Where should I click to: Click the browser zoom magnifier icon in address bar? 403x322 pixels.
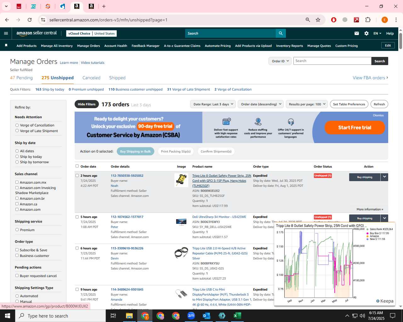[308, 20]
